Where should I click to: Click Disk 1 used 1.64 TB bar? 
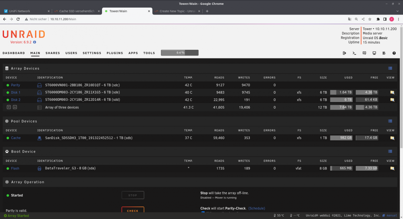coord(341,92)
